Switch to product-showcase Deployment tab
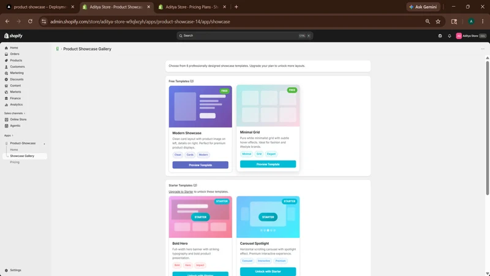This screenshot has width=490, height=276. (40, 7)
